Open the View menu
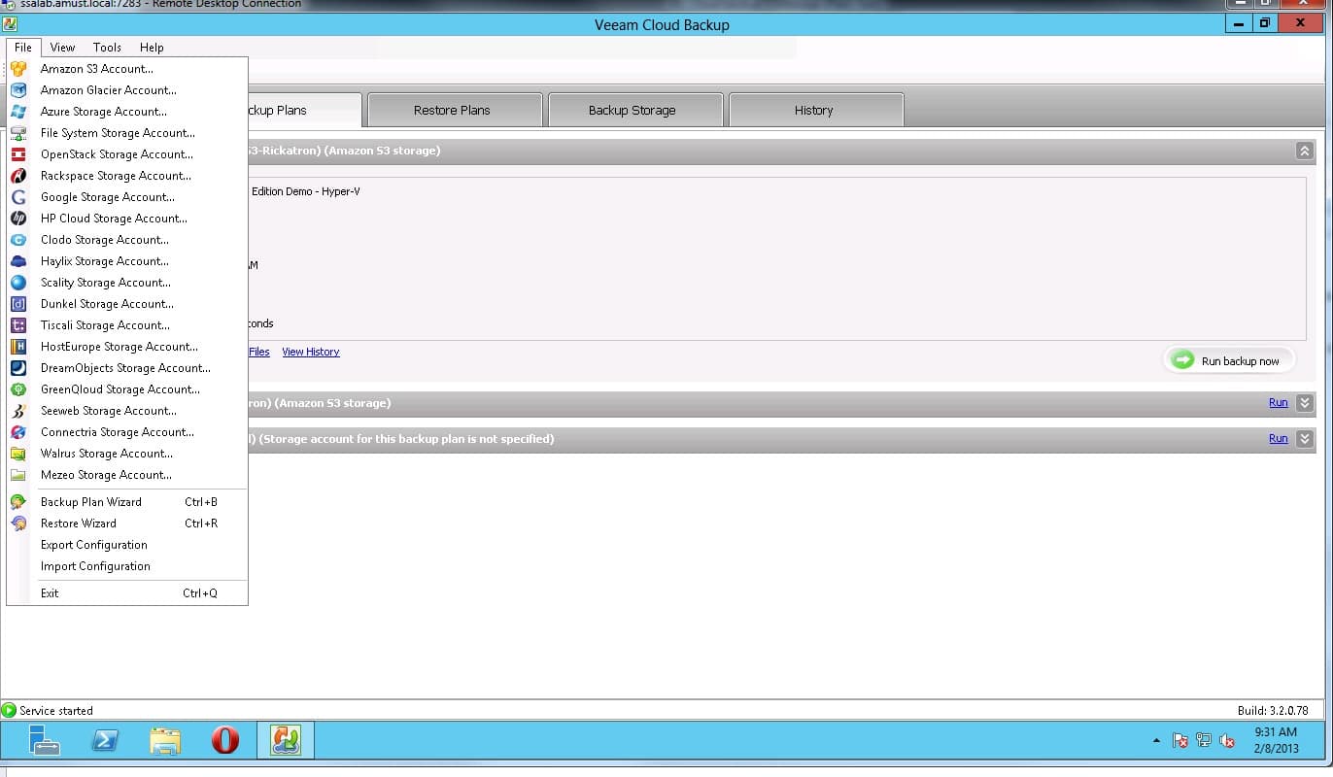This screenshot has height=777, width=1333. coord(62,48)
